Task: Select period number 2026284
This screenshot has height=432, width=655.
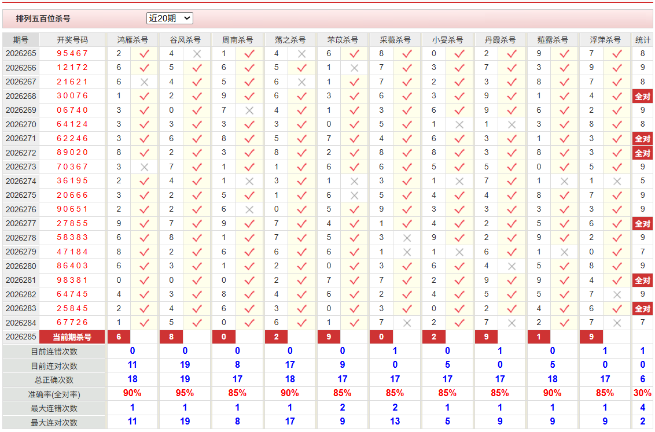Action: [21, 323]
